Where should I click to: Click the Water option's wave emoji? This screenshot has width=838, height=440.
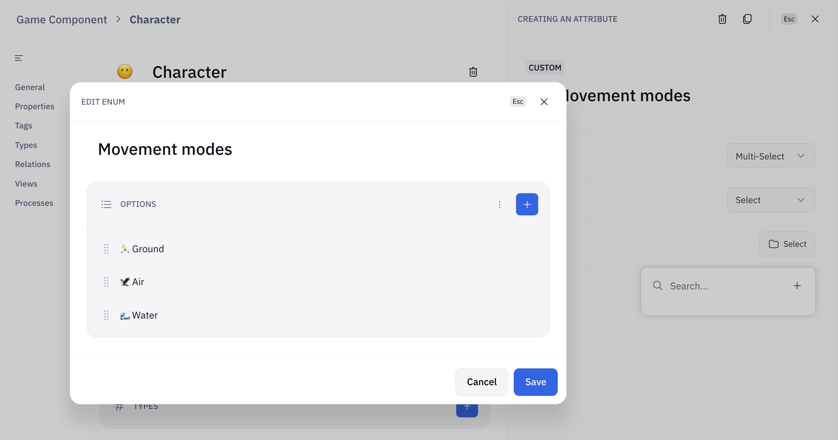coord(124,315)
